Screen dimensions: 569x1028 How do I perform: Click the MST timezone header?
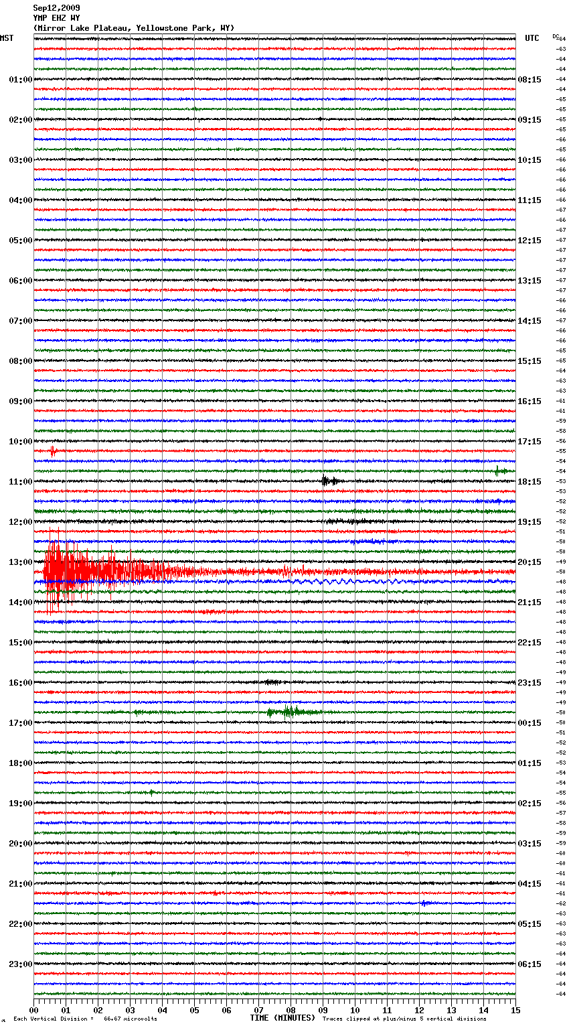point(7,38)
